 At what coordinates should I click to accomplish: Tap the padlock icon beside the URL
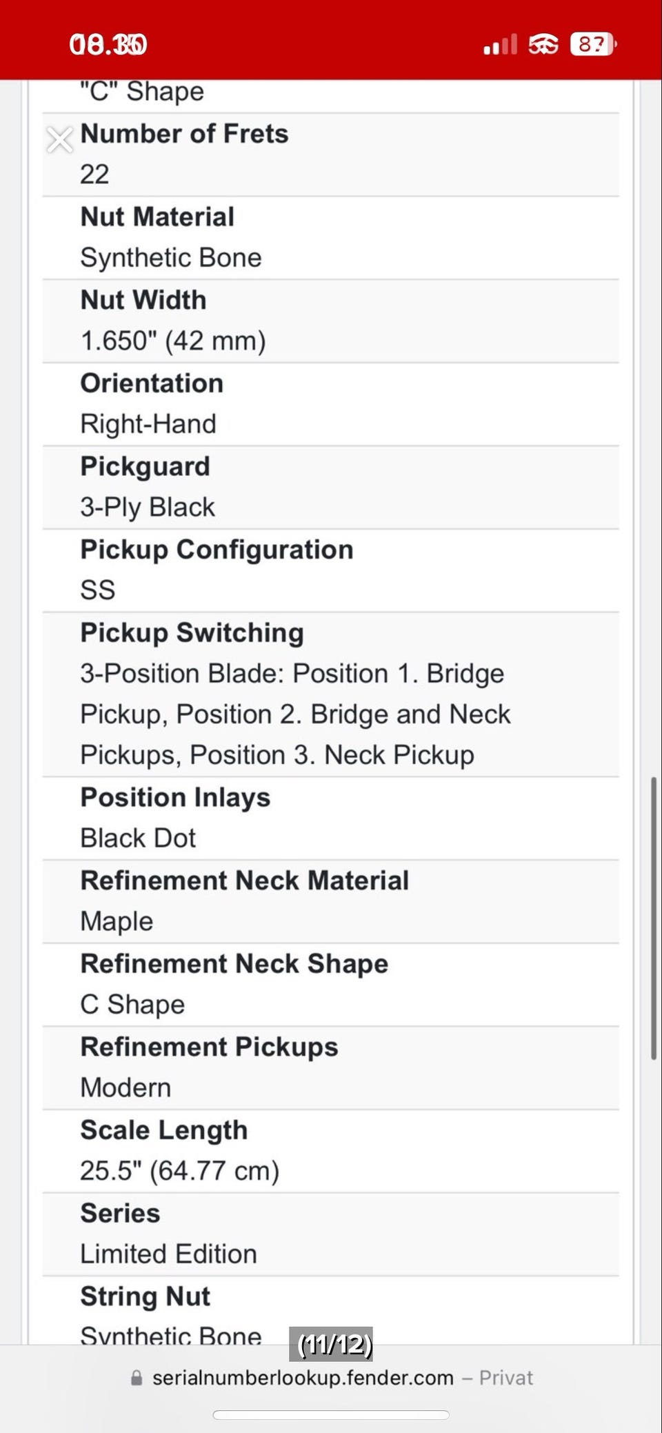[137, 1378]
